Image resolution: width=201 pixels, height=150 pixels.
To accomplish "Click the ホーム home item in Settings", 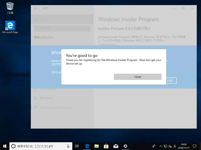I will pos(62,19).
